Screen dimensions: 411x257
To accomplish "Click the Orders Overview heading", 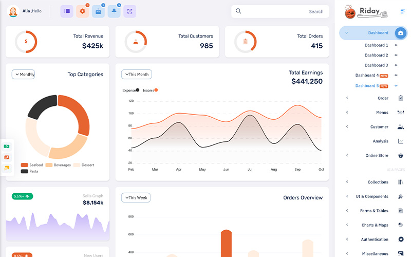I will click(x=303, y=198).
